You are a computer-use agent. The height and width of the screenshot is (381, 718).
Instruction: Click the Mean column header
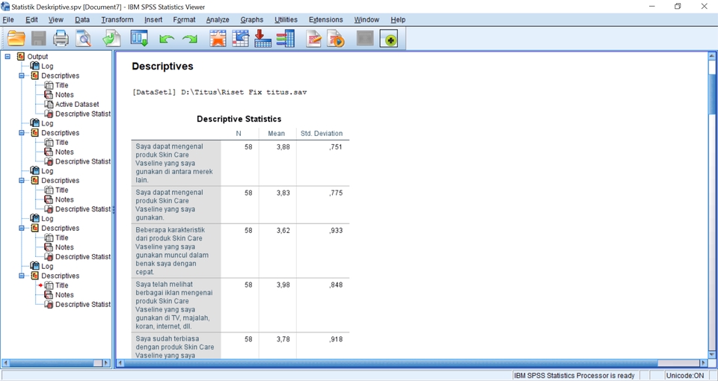point(276,134)
